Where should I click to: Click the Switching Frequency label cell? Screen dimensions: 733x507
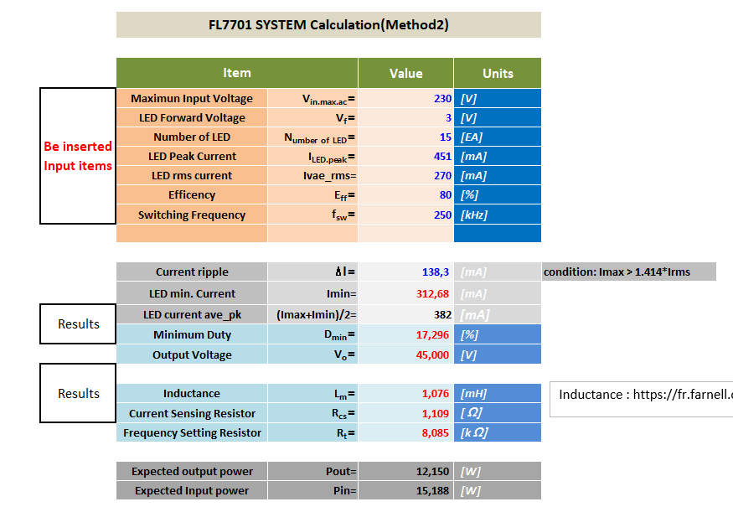(x=192, y=215)
